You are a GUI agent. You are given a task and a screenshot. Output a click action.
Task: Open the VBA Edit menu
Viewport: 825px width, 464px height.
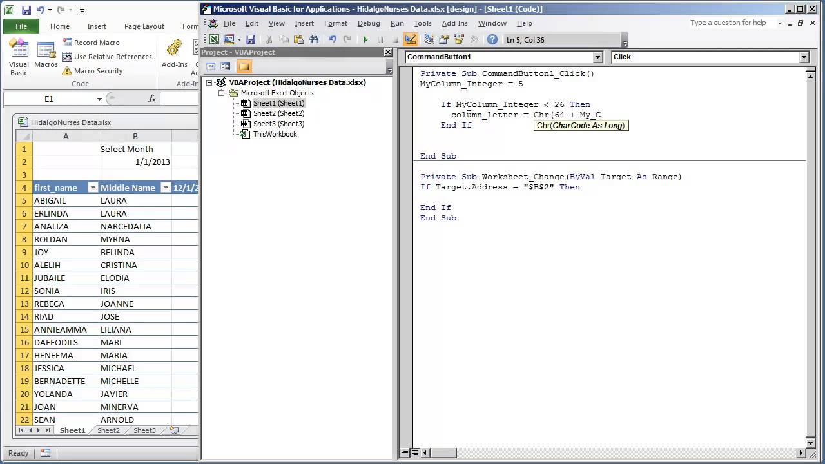(x=252, y=23)
